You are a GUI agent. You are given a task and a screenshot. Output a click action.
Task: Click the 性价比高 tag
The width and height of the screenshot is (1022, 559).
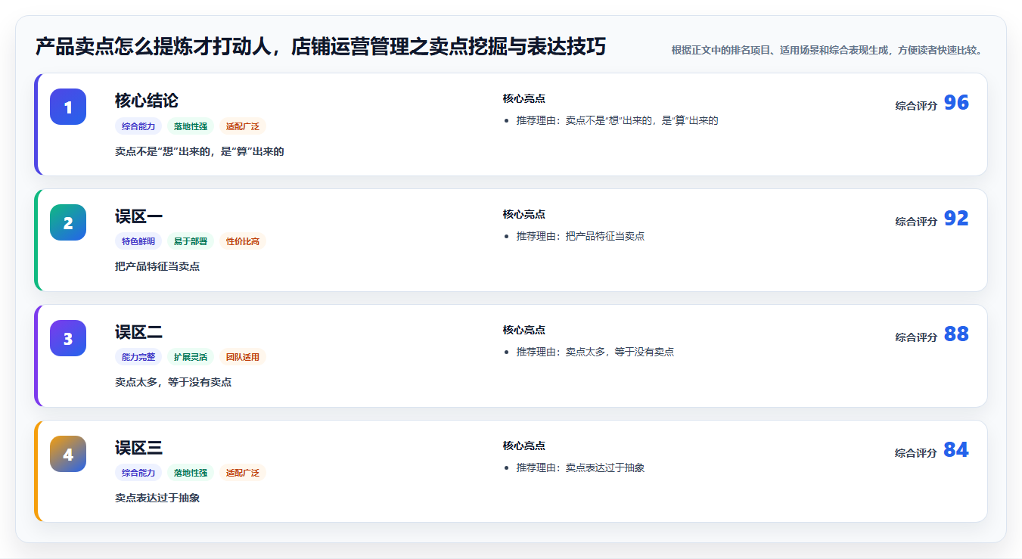243,241
